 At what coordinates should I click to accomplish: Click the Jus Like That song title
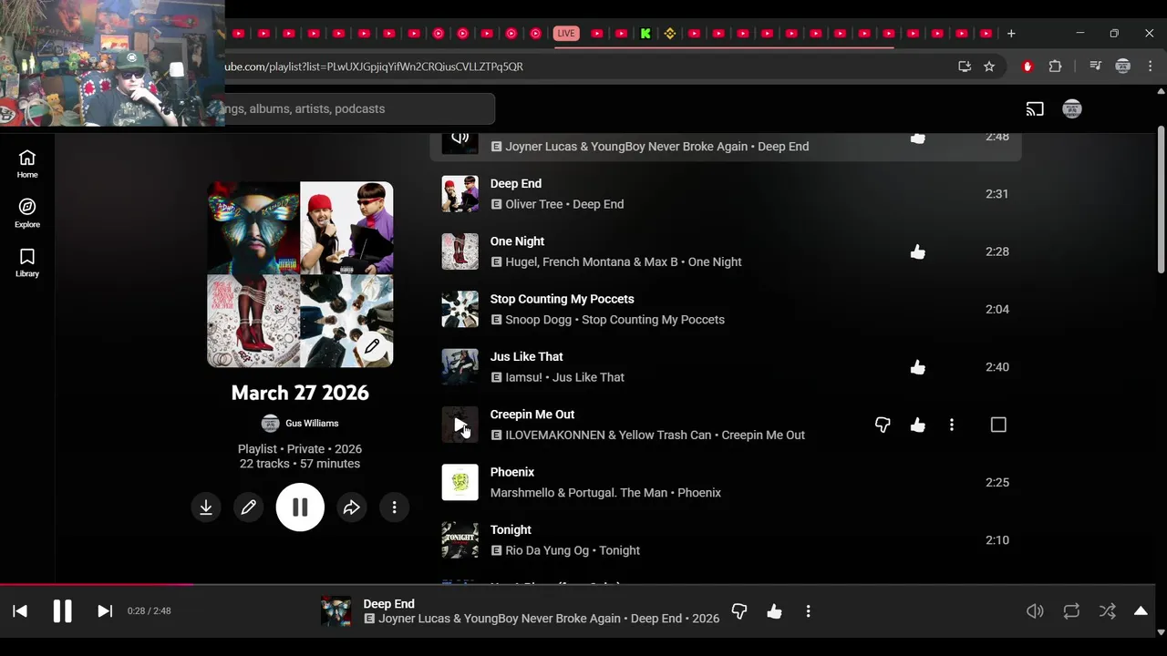click(526, 356)
